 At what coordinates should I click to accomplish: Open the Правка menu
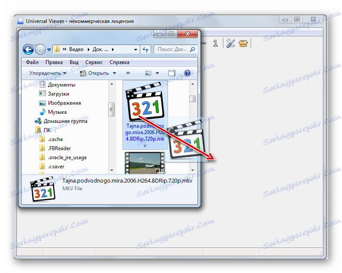click(x=54, y=62)
